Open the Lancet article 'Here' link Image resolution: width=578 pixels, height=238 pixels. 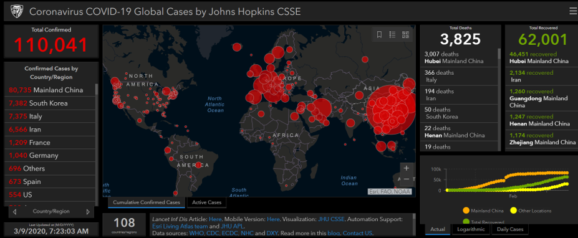click(215, 219)
